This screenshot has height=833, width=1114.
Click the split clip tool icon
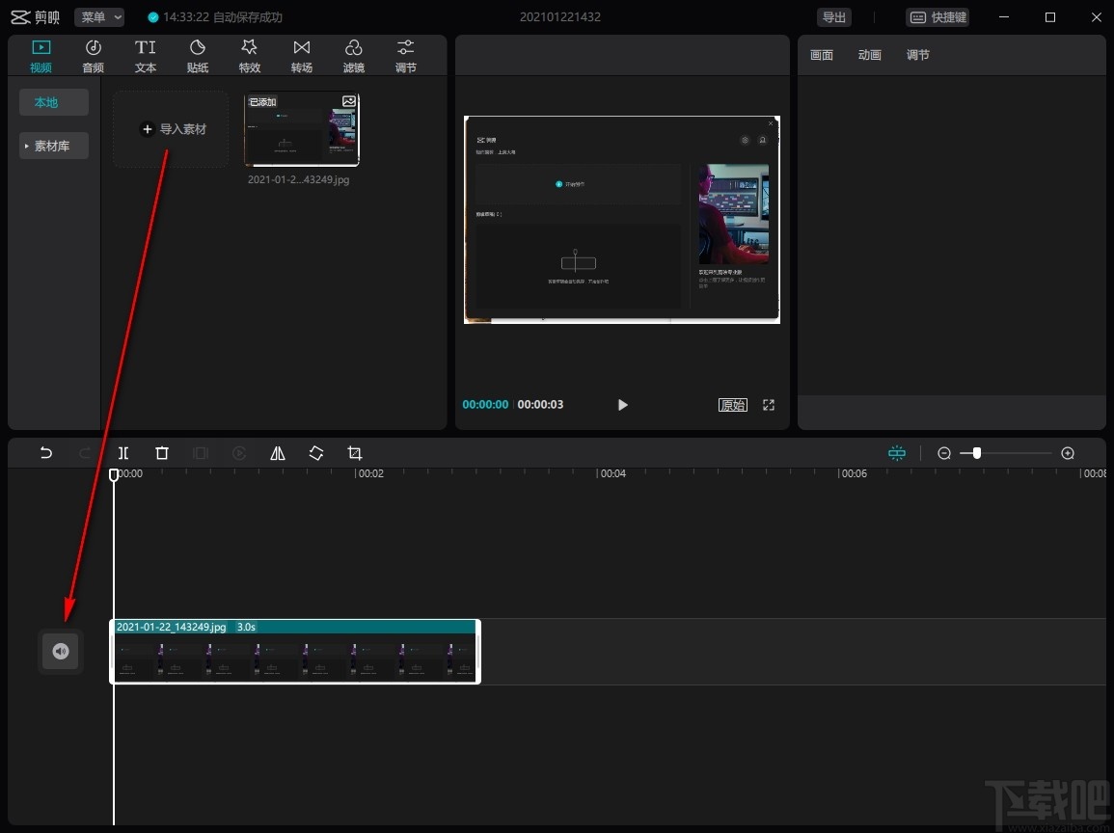tap(123, 453)
